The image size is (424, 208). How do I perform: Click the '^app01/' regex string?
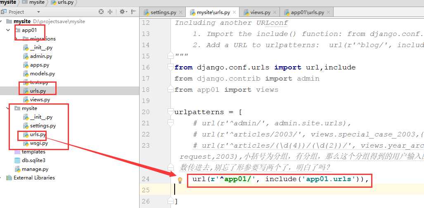(x=236, y=179)
